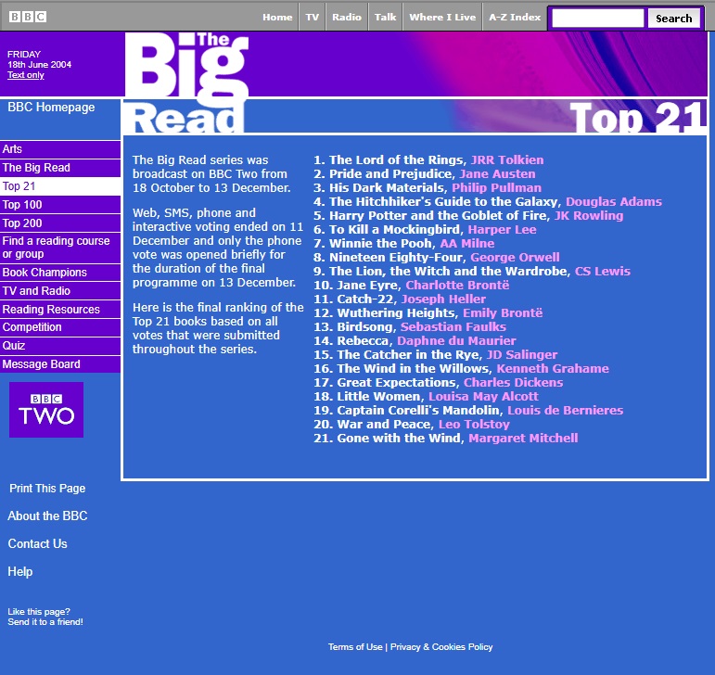Click Send it to a friend link
Image resolution: width=715 pixels, height=675 pixels.
(45, 622)
